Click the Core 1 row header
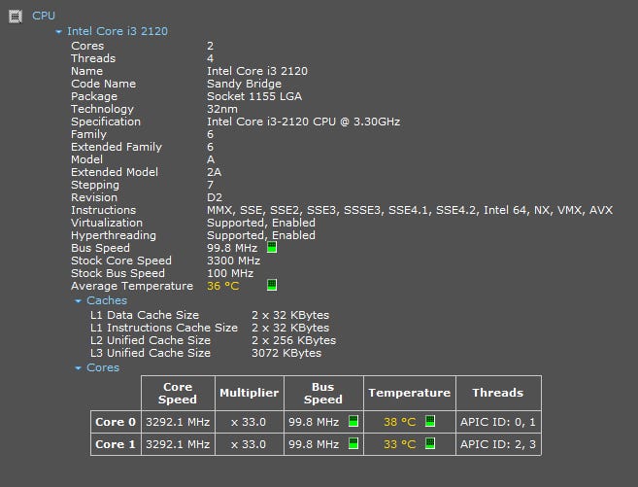Image resolution: width=638 pixels, height=487 pixels. pos(116,444)
